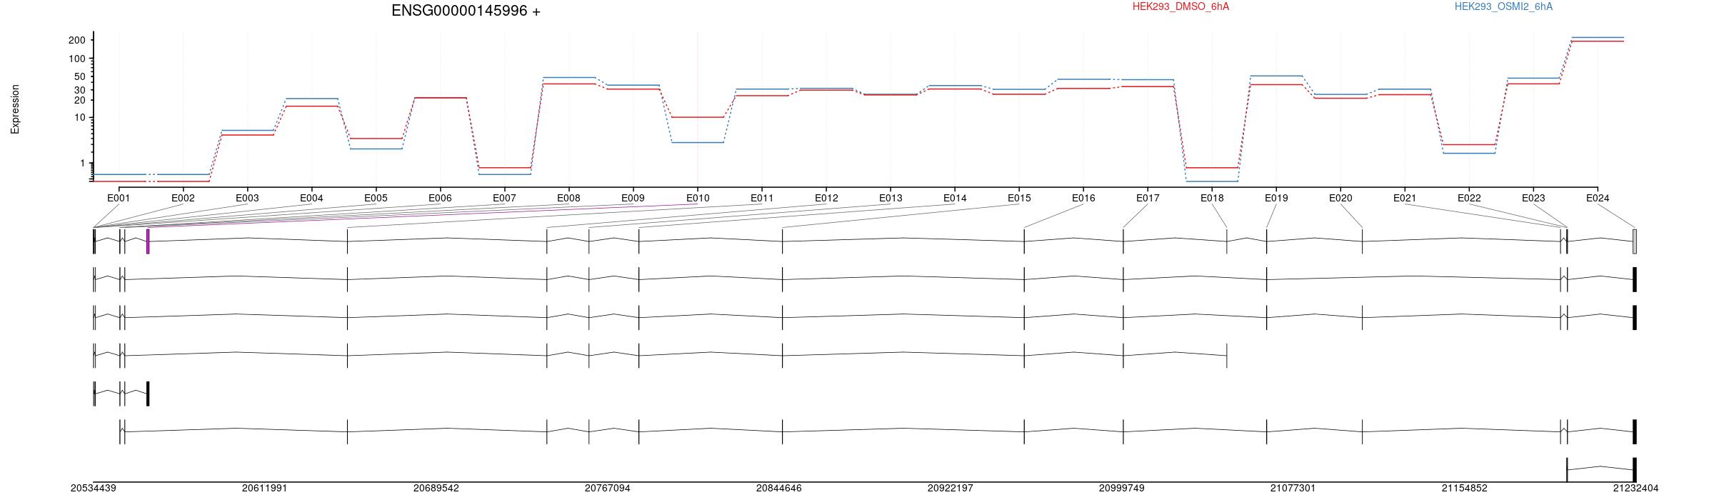
Task: Click blue E005 expression segment
Action: (376, 149)
